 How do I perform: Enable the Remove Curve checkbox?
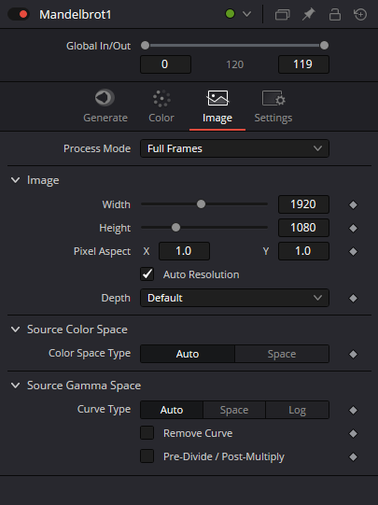[147, 433]
